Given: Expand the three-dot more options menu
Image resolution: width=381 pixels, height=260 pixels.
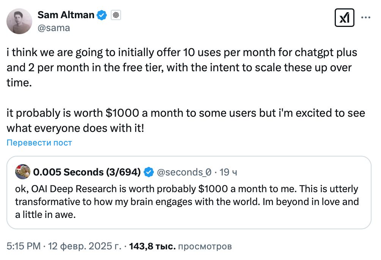Looking at the screenshot, I should point(365,18).
